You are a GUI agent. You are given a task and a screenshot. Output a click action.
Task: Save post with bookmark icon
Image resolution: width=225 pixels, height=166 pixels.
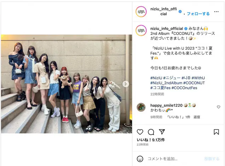click(216, 132)
